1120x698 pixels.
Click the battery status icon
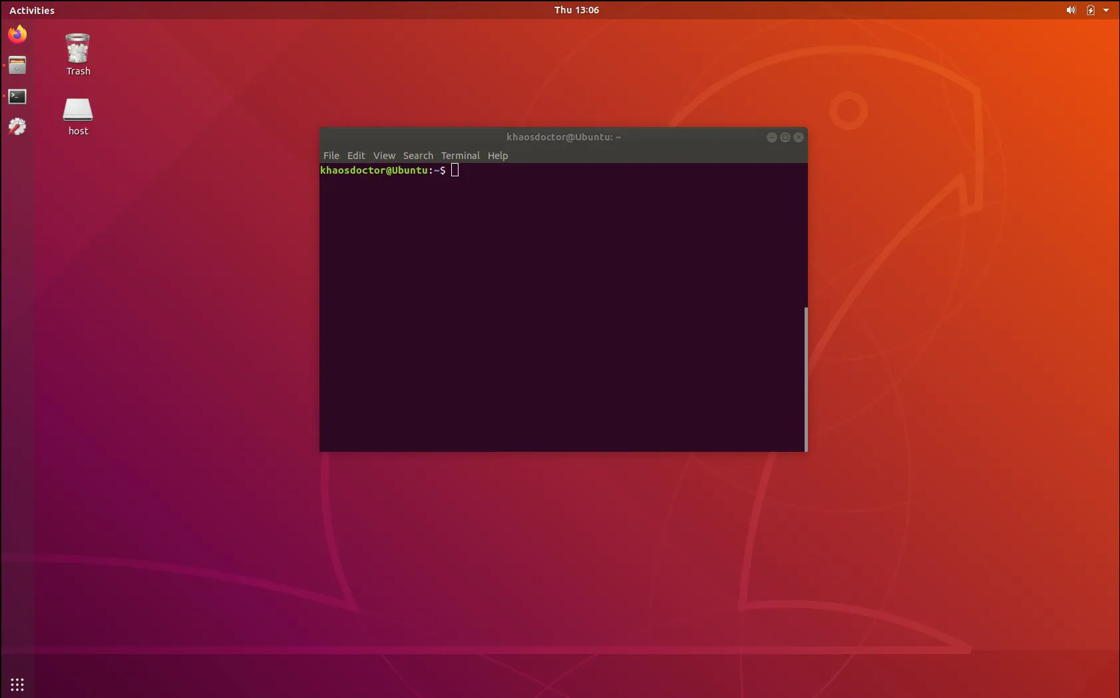(1091, 10)
